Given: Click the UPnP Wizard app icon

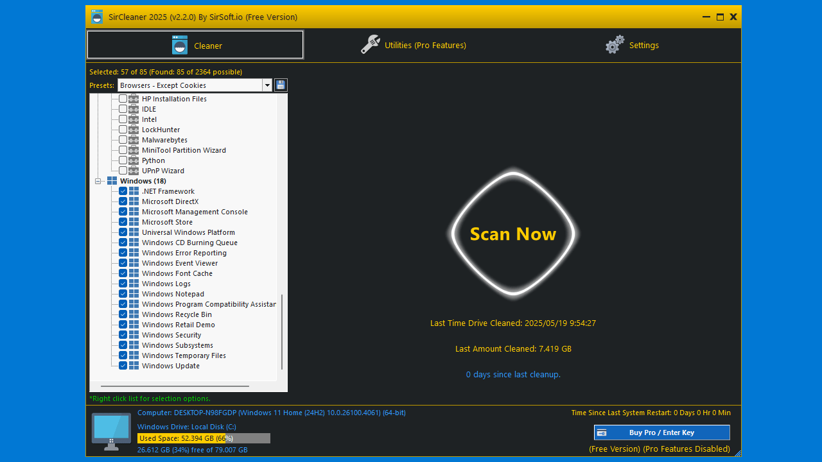Looking at the screenshot, I should (x=134, y=171).
